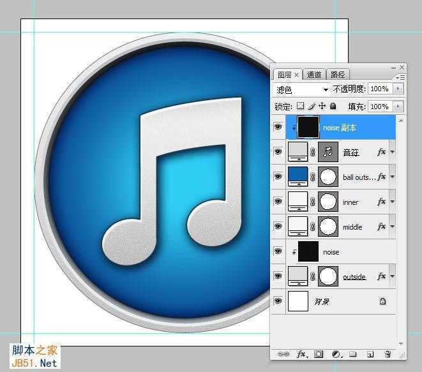Expand effects list of middle layer
The image size is (422, 372).
393,227
